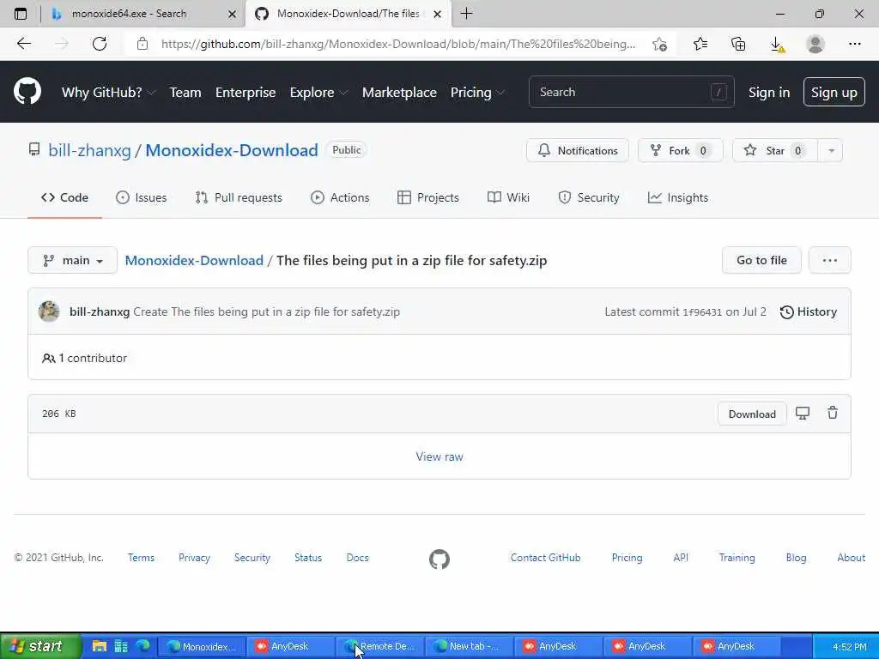Go back using the browser back arrow
This screenshot has height=659, width=879.
(x=23, y=44)
